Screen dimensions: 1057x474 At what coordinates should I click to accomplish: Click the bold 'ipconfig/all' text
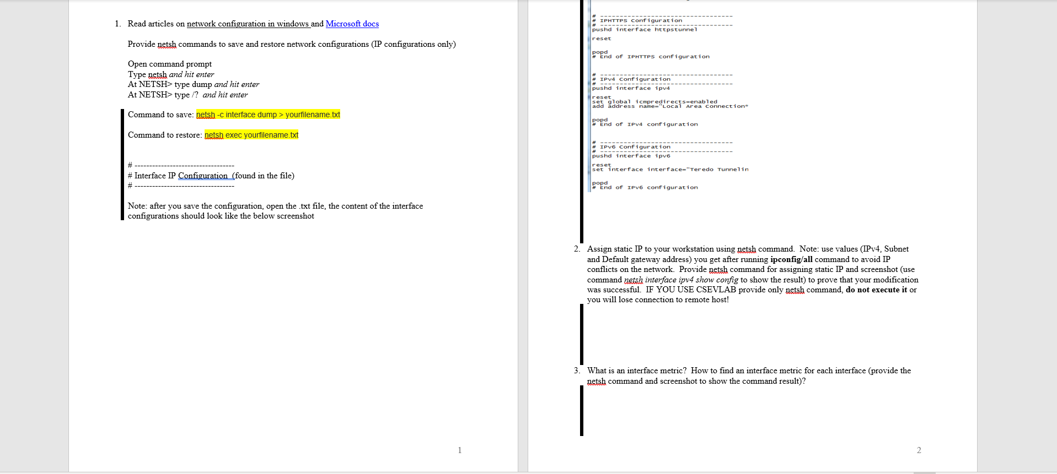(x=791, y=259)
